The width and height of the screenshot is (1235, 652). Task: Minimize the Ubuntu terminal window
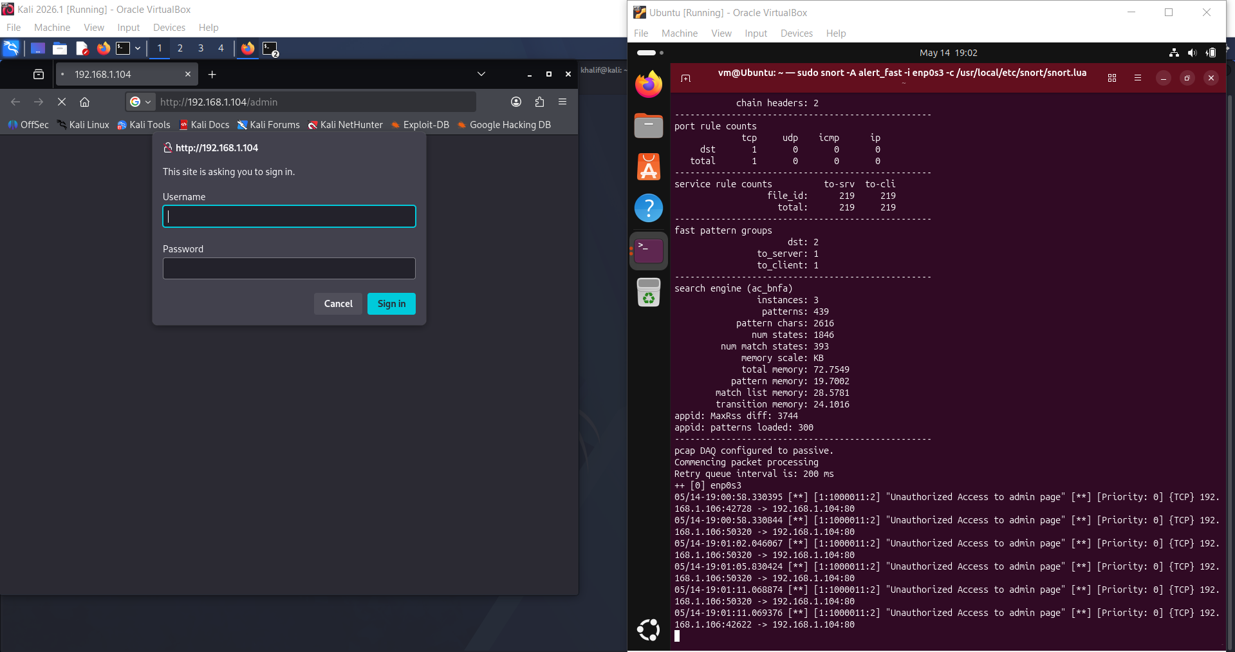point(1164,78)
